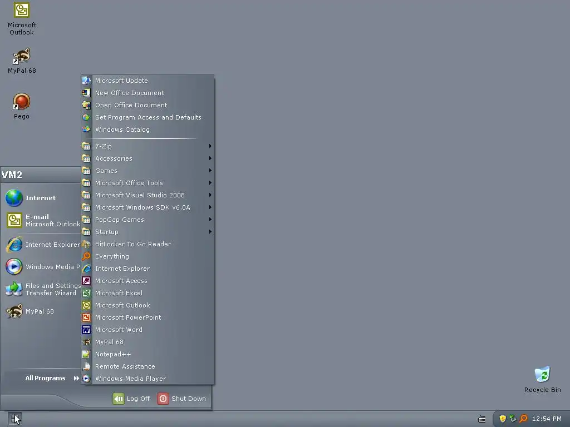Expand the 7-Zip submenu arrow

210,146
